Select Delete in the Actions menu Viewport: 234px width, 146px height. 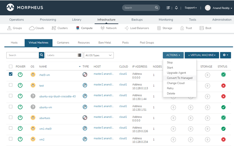point(171,93)
